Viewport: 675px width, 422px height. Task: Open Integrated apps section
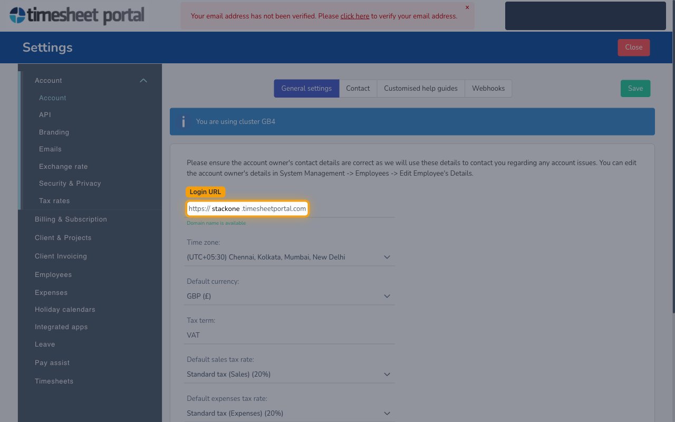pos(61,327)
